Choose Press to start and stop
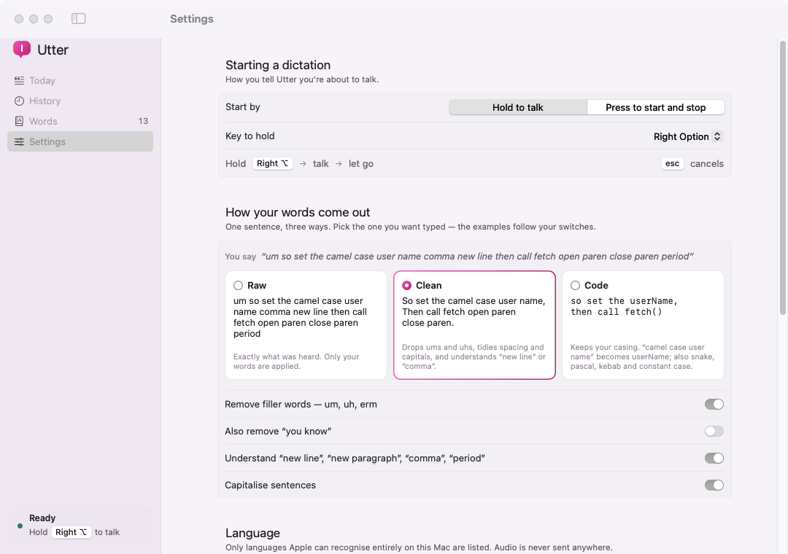788x554 pixels. [x=655, y=107]
